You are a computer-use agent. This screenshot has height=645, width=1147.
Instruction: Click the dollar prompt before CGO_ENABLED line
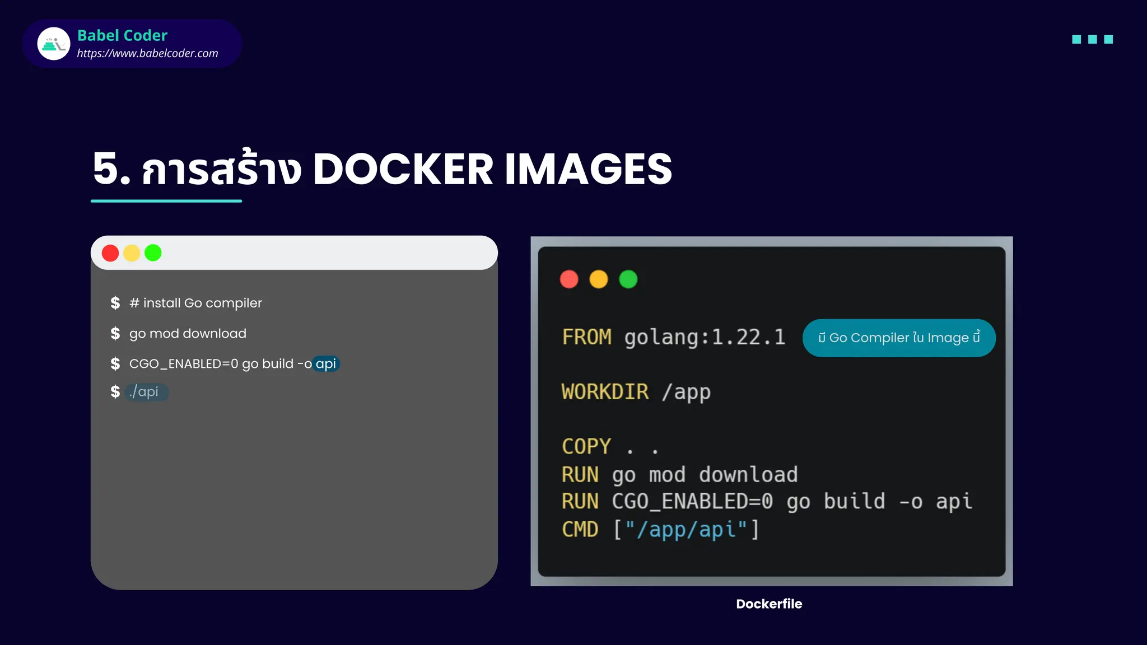point(115,364)
